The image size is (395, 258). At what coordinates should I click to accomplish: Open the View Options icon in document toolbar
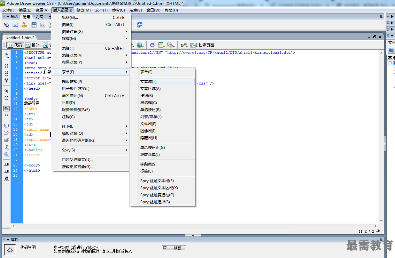click(161, 45)
